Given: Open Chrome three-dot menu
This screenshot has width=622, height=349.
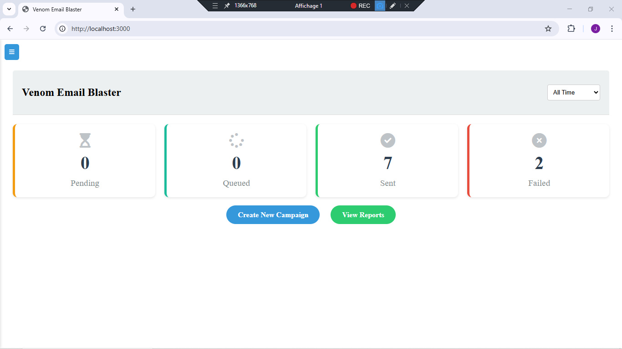Looking at the screenshot, I should point(612,29).
